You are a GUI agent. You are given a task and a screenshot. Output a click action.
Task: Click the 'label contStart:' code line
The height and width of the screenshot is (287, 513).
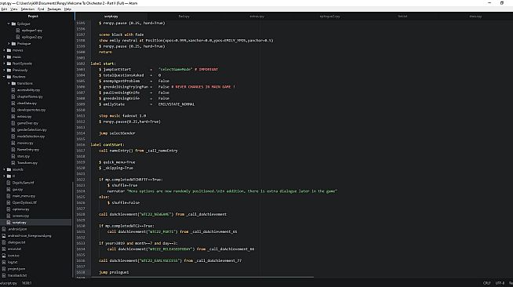pos(107,145)
